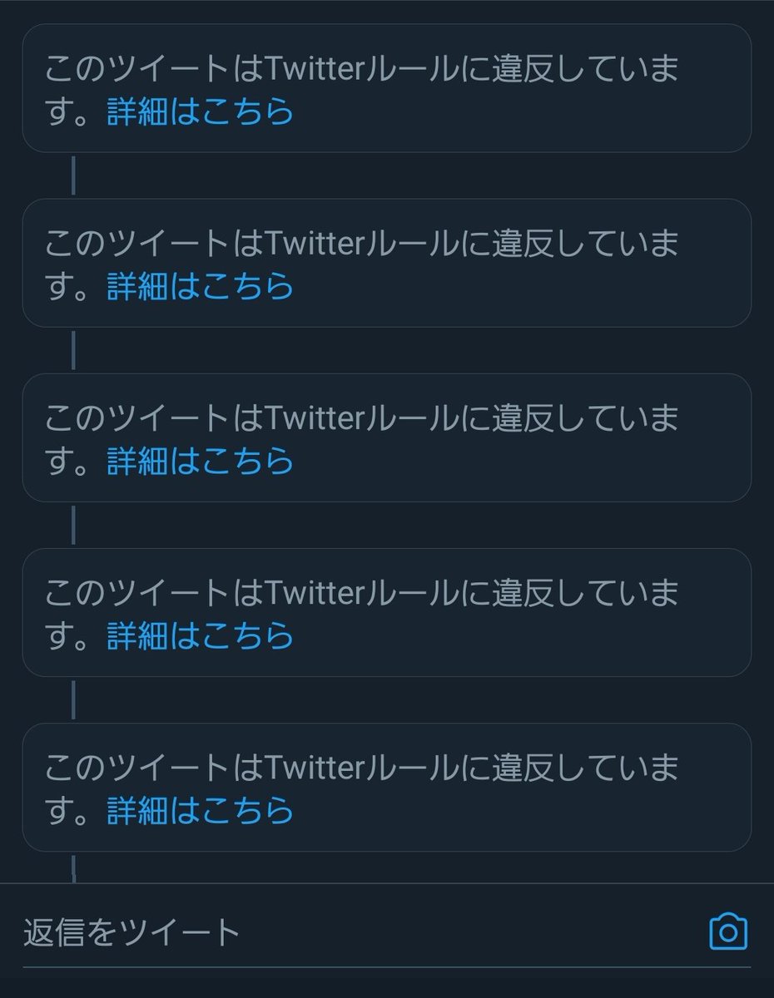Click thread line below the fifth notice
The width and height of the screenshot is (774, 998).
[x=73, y=867]
